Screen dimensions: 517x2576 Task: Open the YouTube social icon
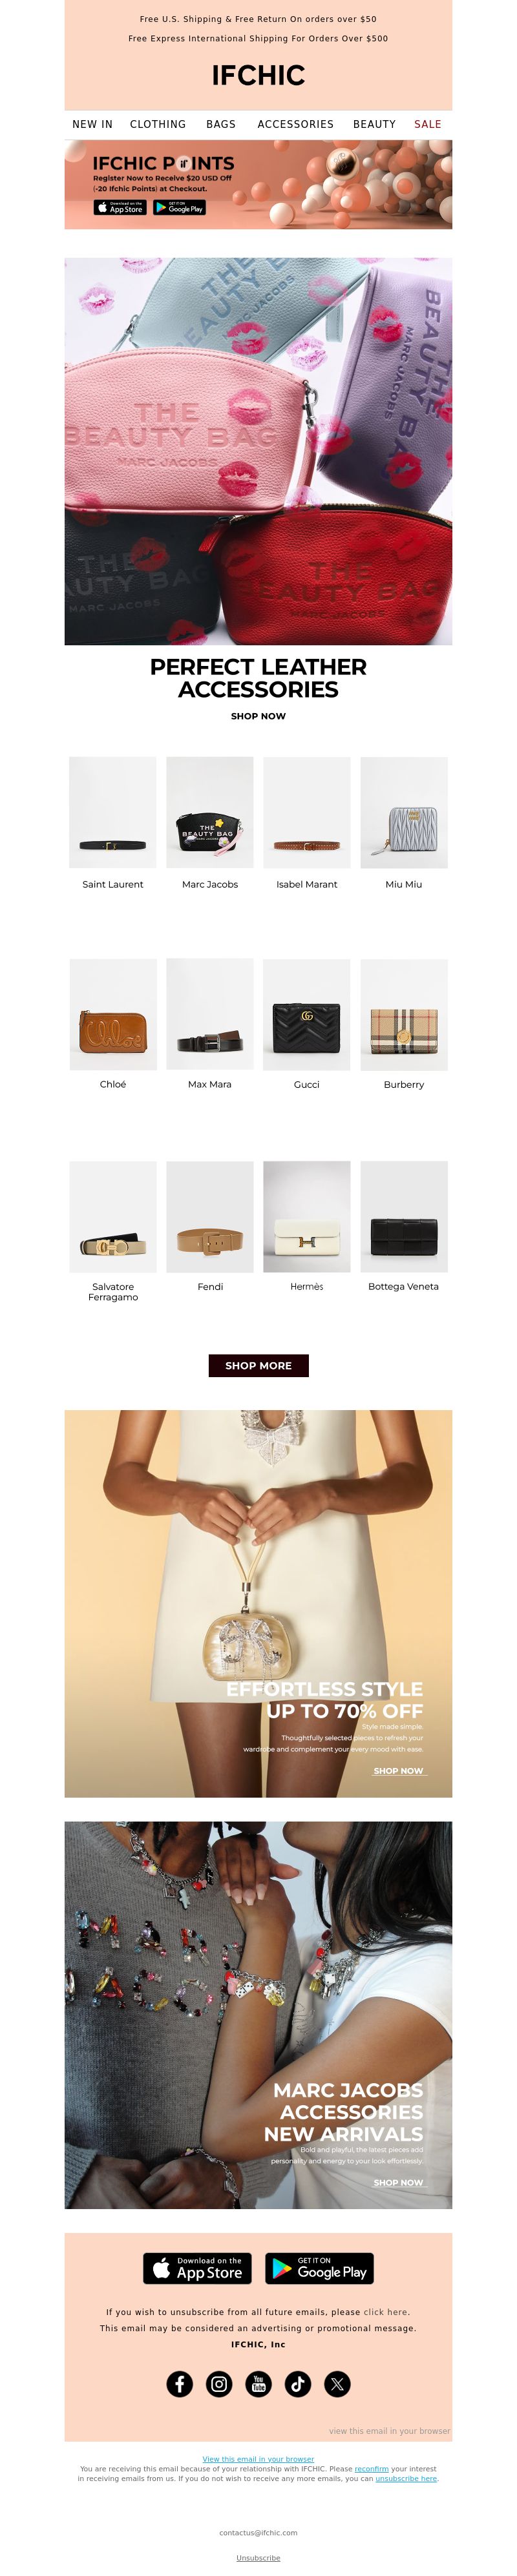(x=258, y=2383)
